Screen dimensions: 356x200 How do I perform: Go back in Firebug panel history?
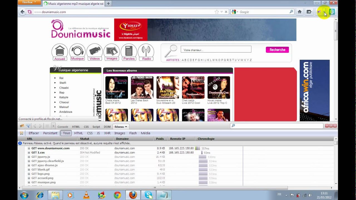35,126
